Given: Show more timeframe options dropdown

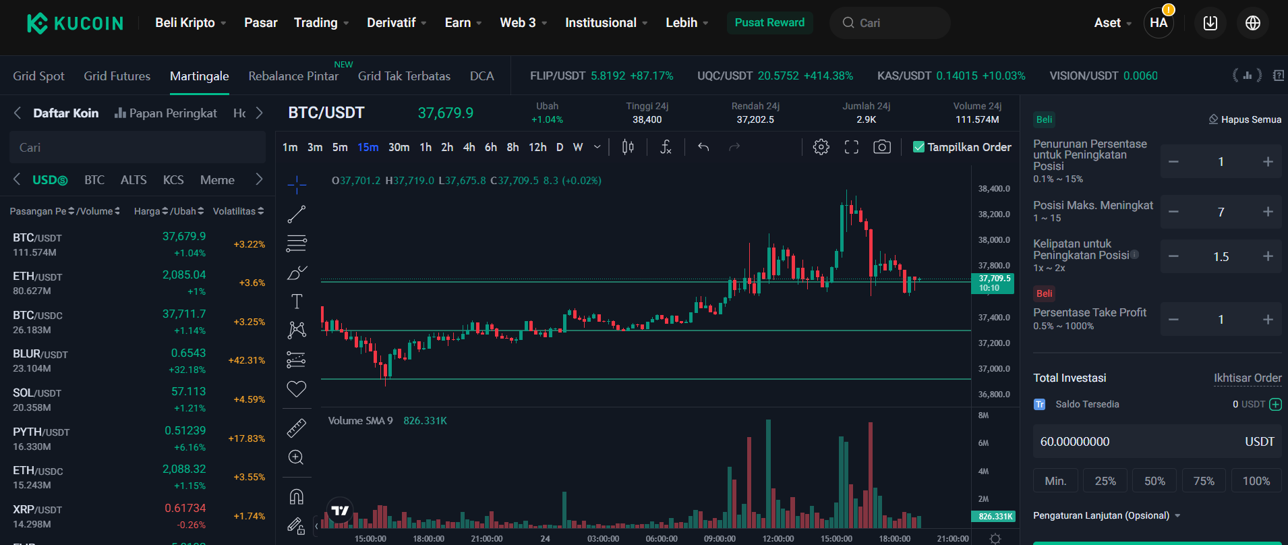Looking at the screenshot, I should pos(597,147).
